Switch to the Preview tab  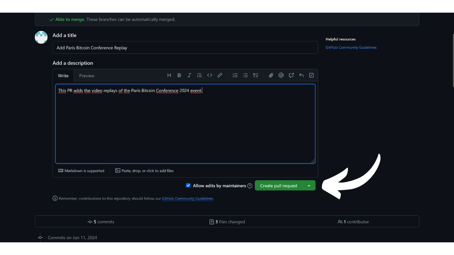pos(87,76)
